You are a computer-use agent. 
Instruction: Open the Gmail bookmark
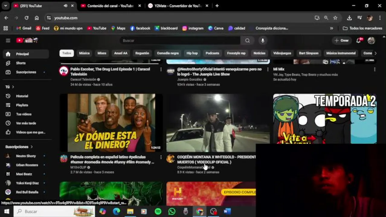tap(24, 28)
